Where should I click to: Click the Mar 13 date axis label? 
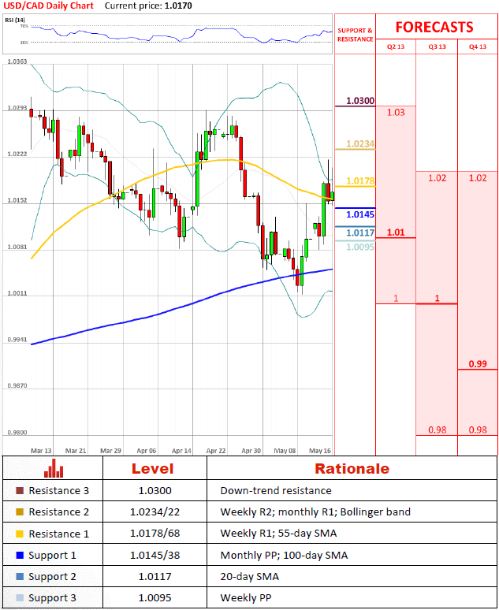41,451
